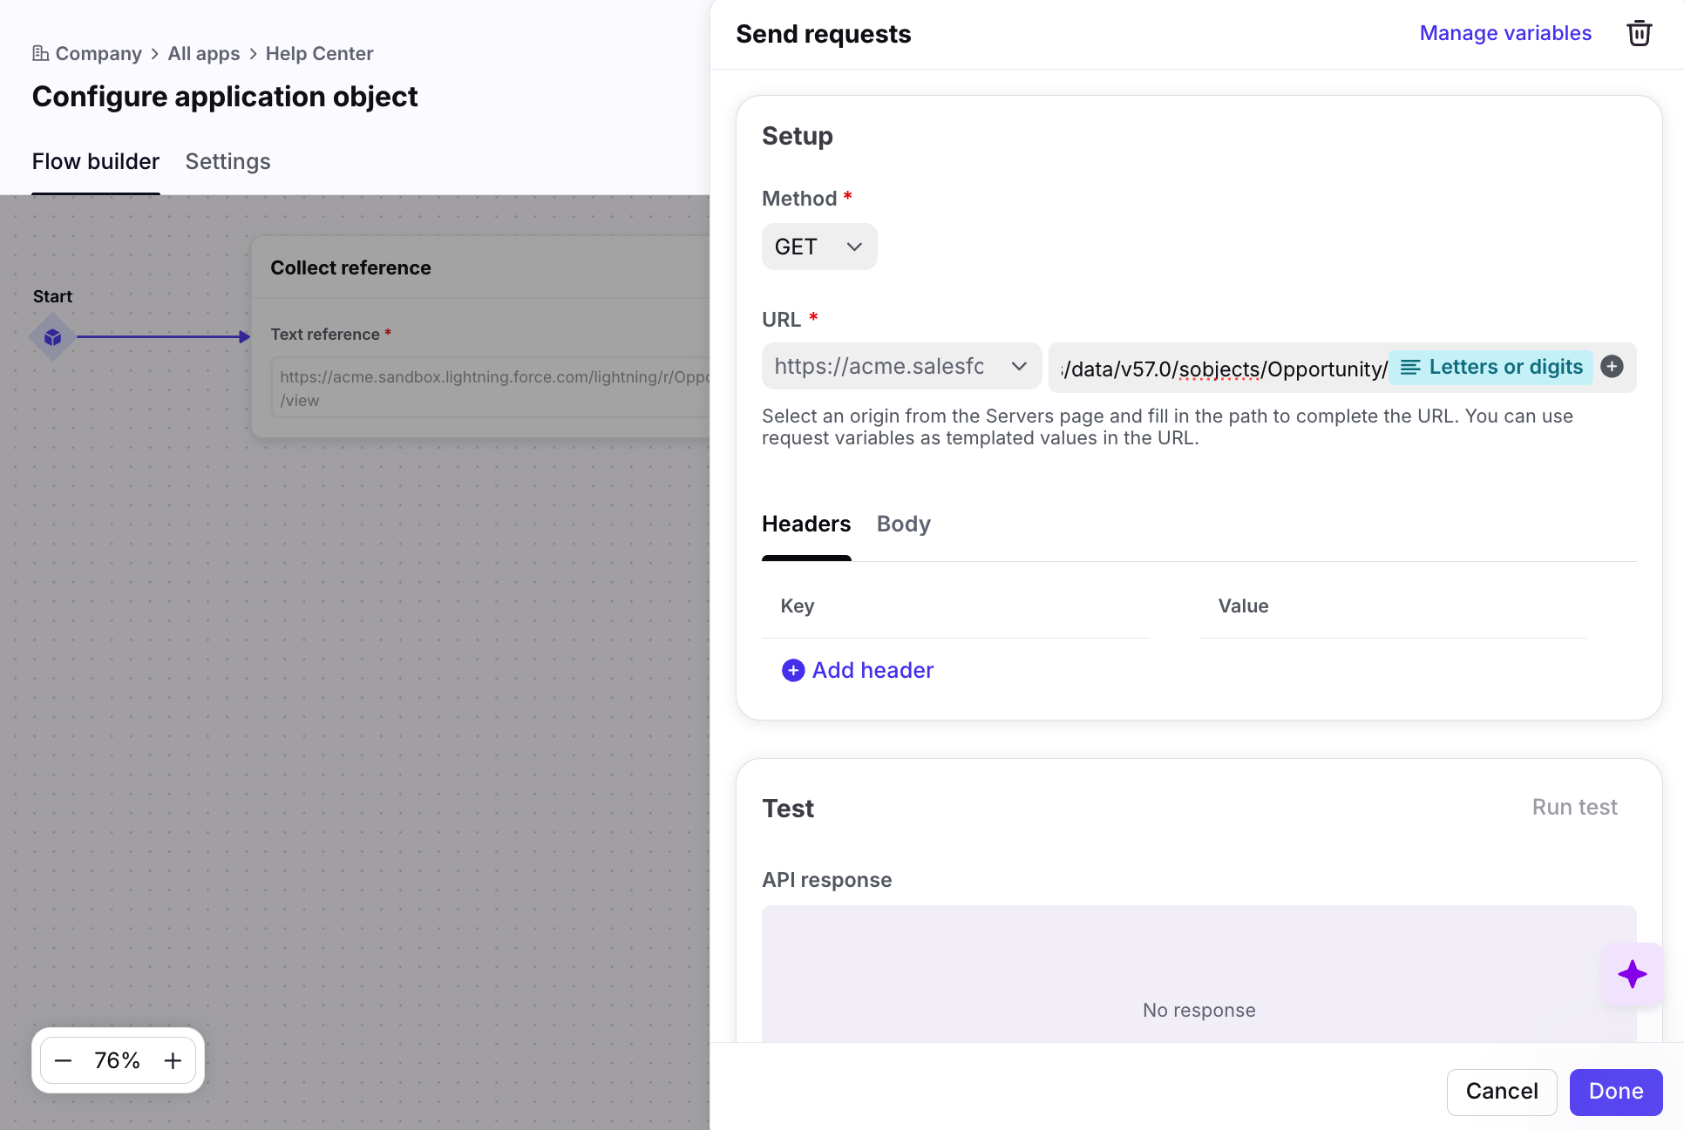Zoom in with the plus icon
Screen dimensions: 1684x1130
point(173,1060)
